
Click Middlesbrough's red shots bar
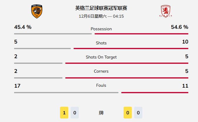point(131,49)
